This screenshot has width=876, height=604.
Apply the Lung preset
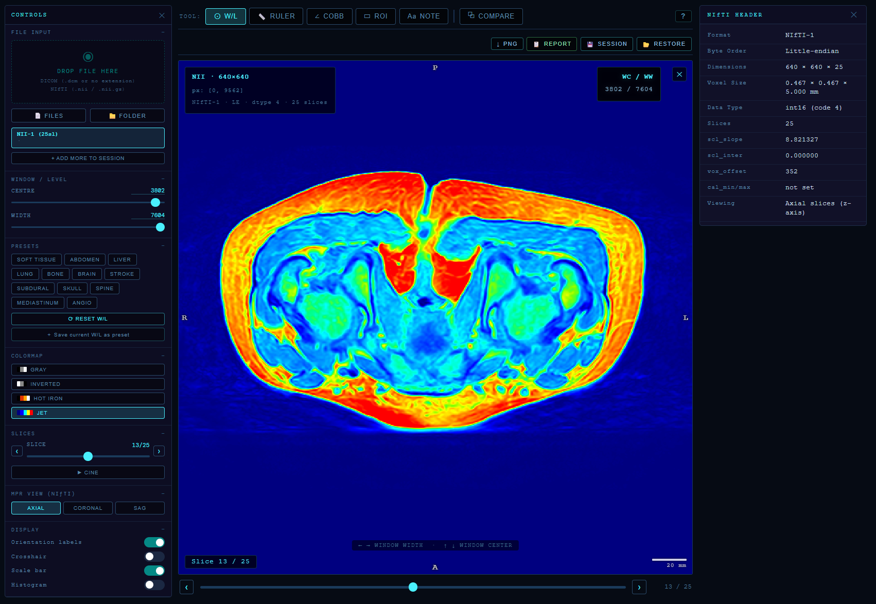coord(25,274)
